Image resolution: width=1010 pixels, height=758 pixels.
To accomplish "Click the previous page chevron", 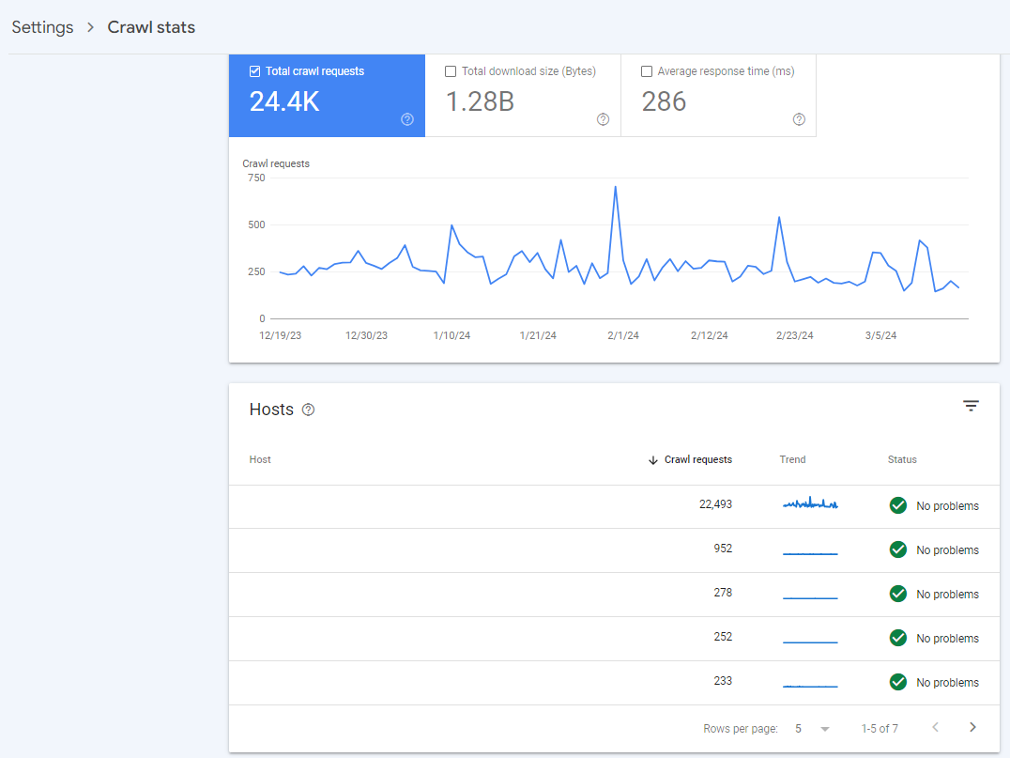I will coord(935,726).
